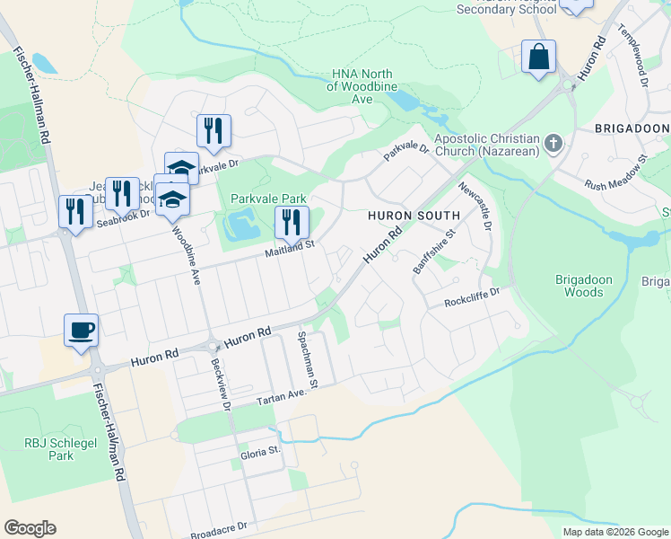Image resolution: width=671 pixels, height=539 pixels.
Task: Select the Banffshire St street label
Action: pyautogui.click(x=434, y=252)
